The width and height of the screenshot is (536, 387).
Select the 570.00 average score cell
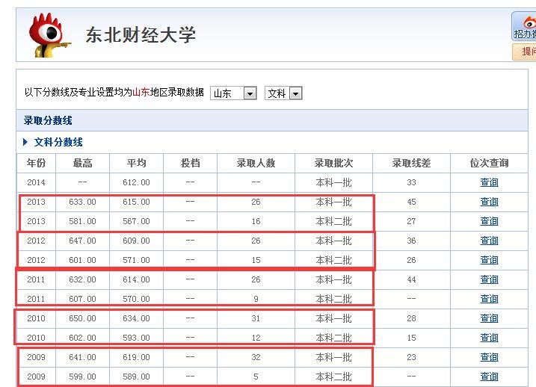(x=136, y=300)
